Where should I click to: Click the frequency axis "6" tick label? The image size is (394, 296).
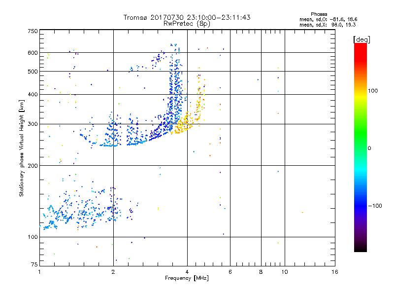point(230,272)
